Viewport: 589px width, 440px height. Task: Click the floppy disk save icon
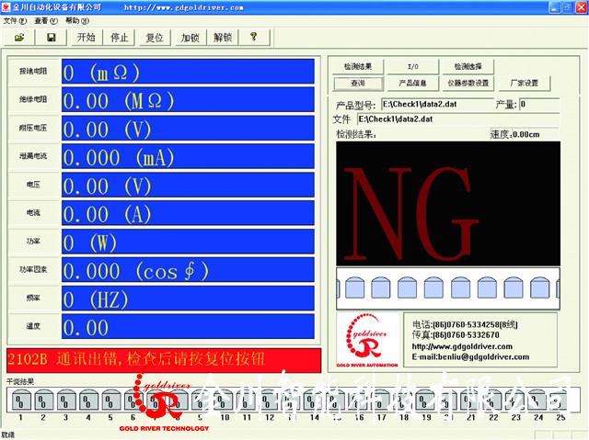pyautogui.click(x=52, y=38)
